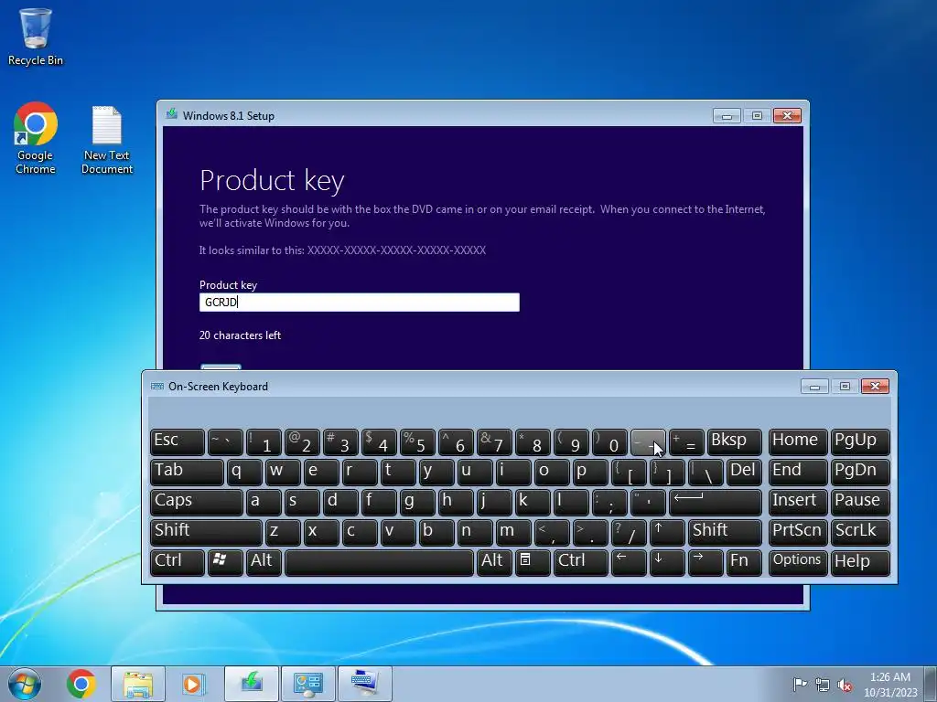The image size is (937, 702).
Task: Open network status icon in system tray
Action: click(823, 685)
